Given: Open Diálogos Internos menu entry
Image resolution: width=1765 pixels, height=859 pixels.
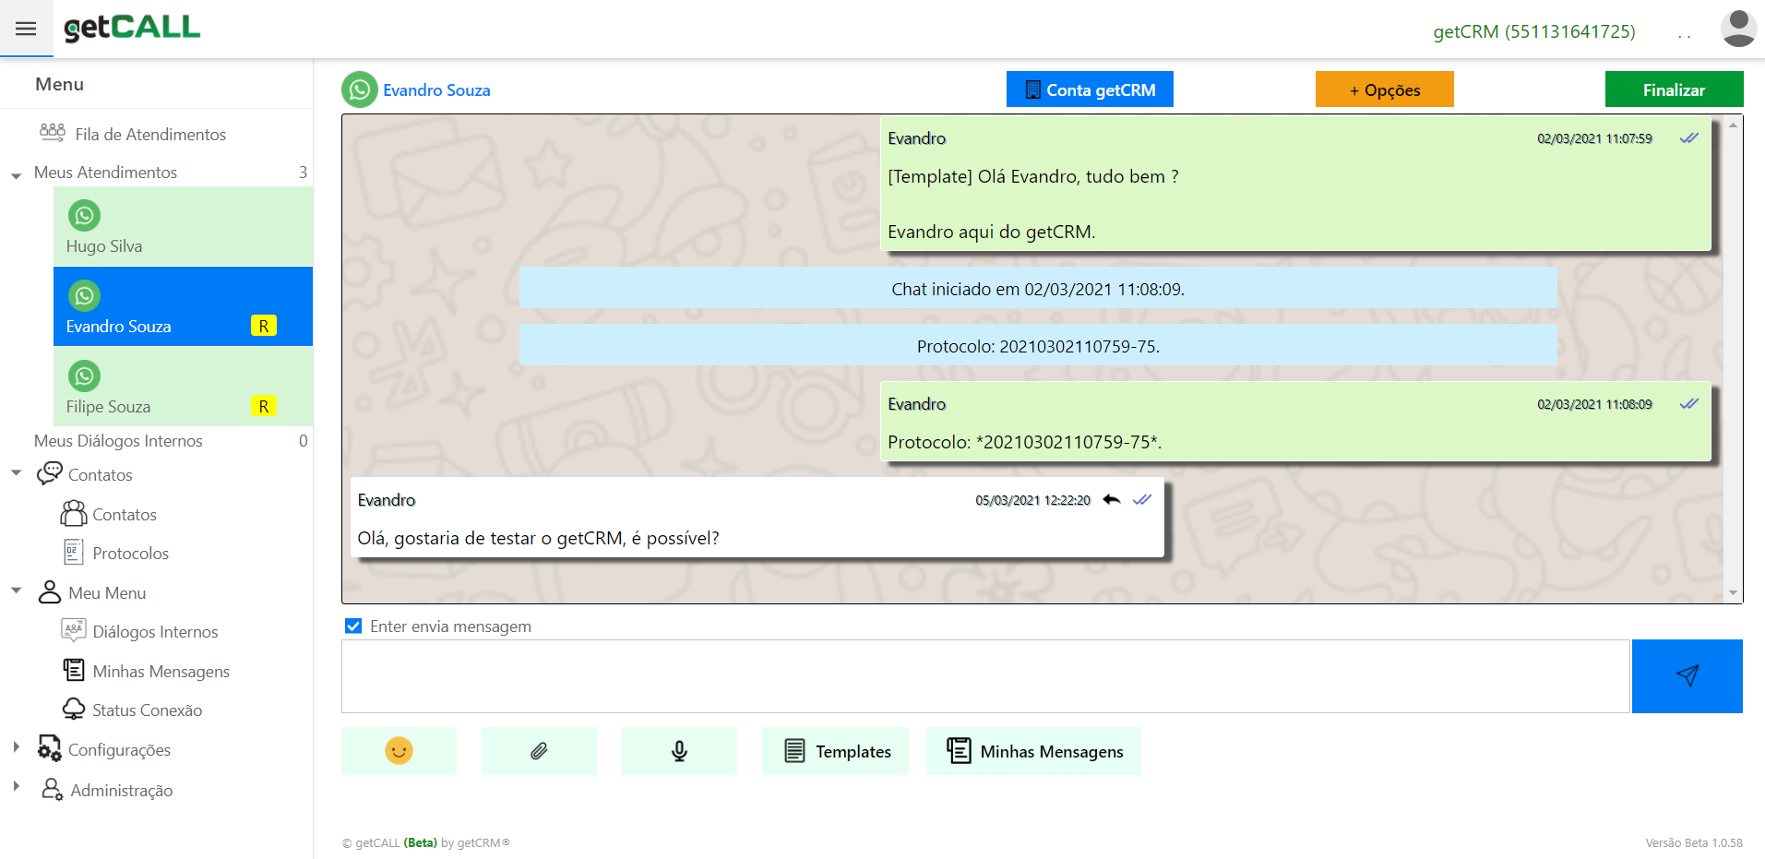Looking at the screenshot, I should [155, 631].
